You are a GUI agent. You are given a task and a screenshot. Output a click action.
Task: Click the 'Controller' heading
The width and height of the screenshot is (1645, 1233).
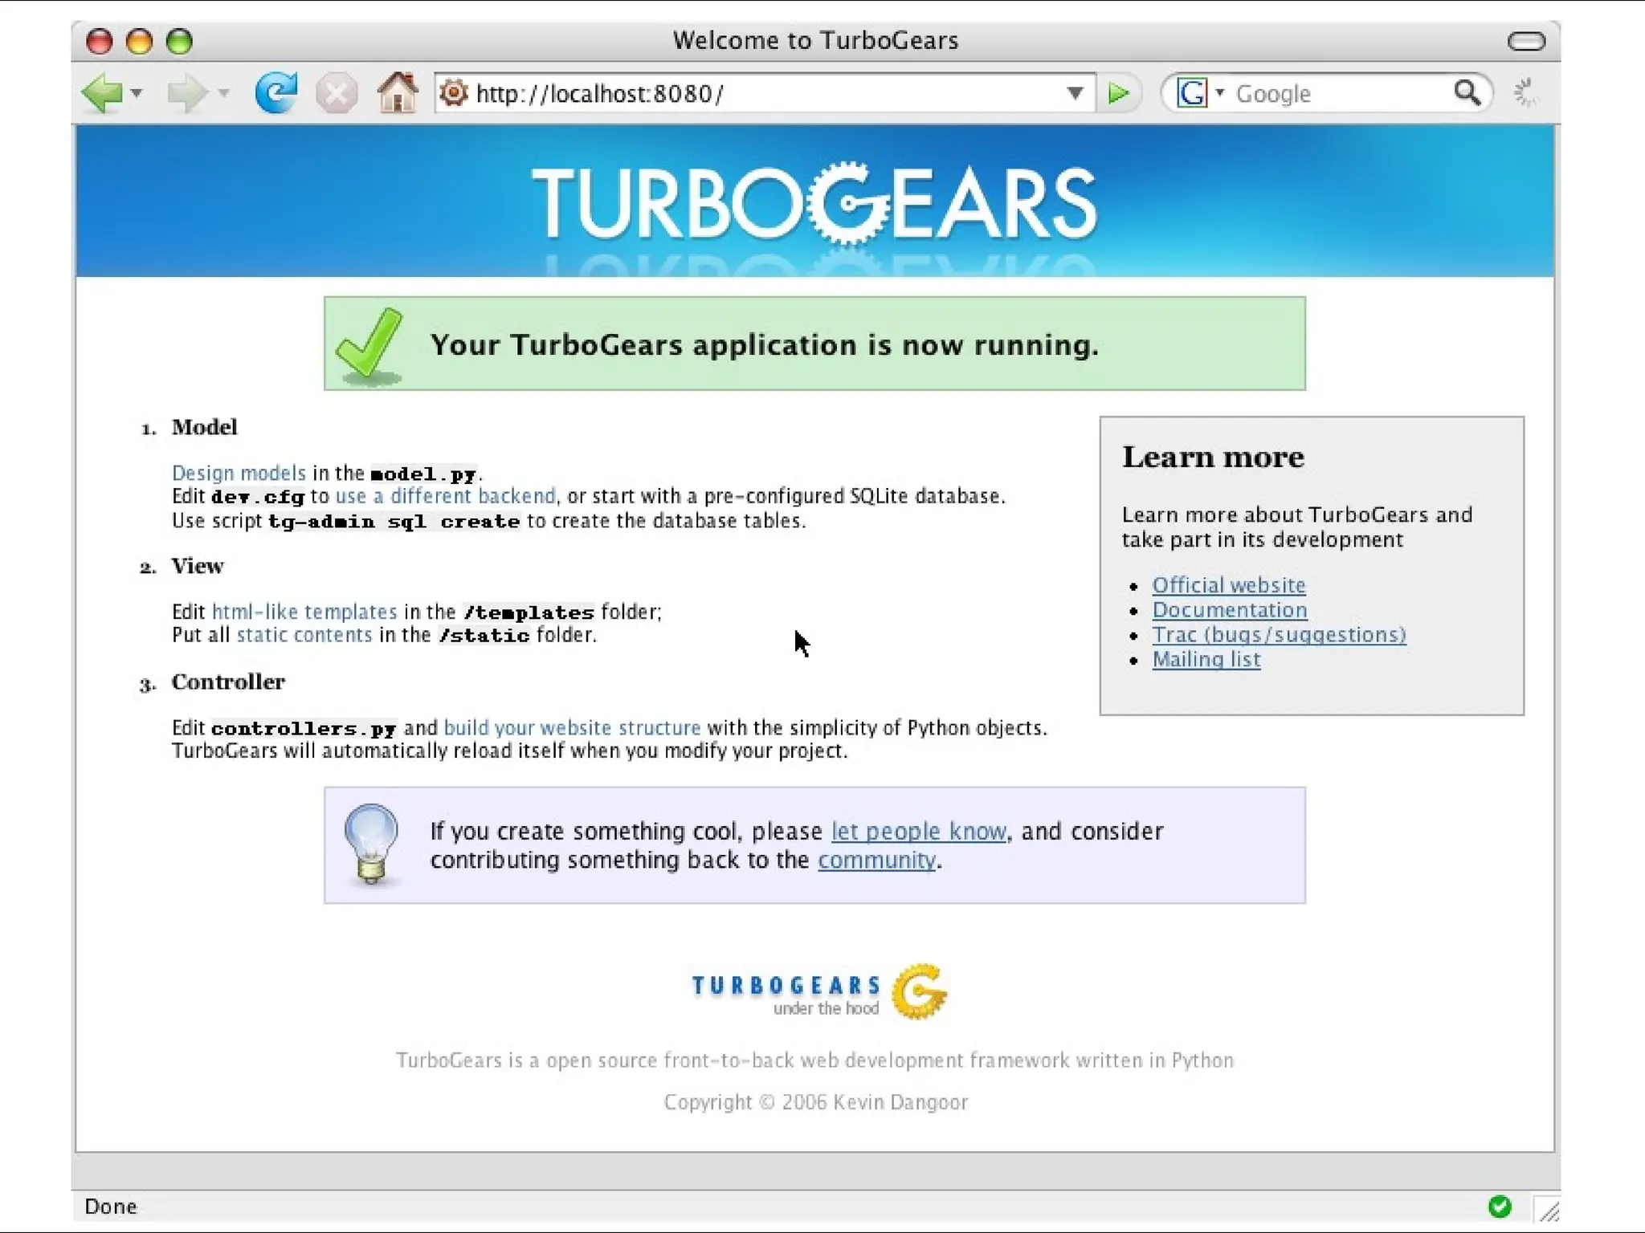228,682
